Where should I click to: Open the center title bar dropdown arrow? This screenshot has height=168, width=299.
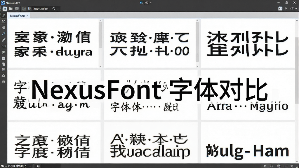[150, 3]
